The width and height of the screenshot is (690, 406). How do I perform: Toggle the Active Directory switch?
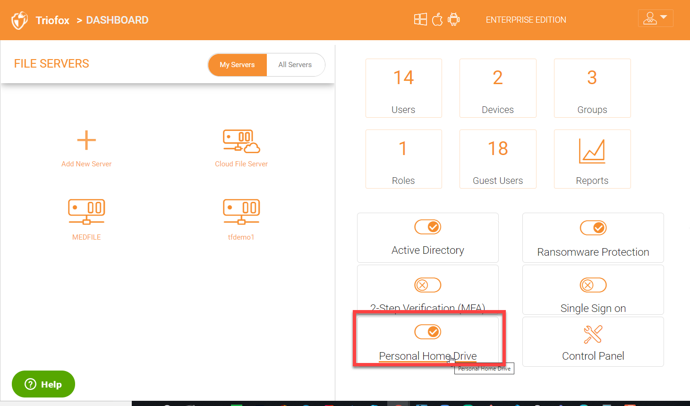427,227
